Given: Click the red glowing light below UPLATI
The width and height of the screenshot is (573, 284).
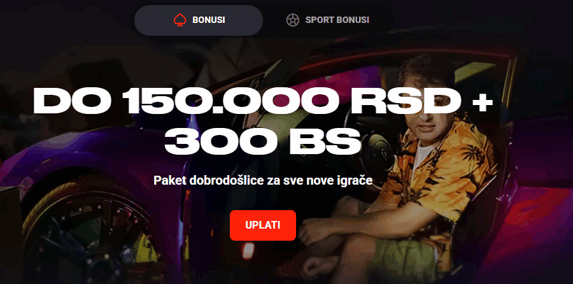Looking at the screenshot, I should [x=248, y=251].
